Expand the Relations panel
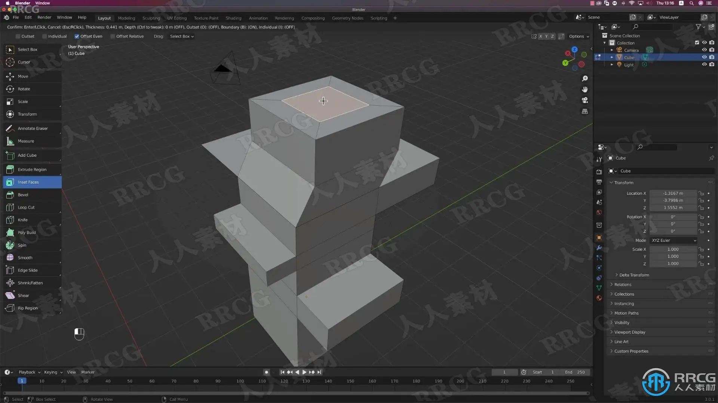718x403 pixels. [623, 285]
